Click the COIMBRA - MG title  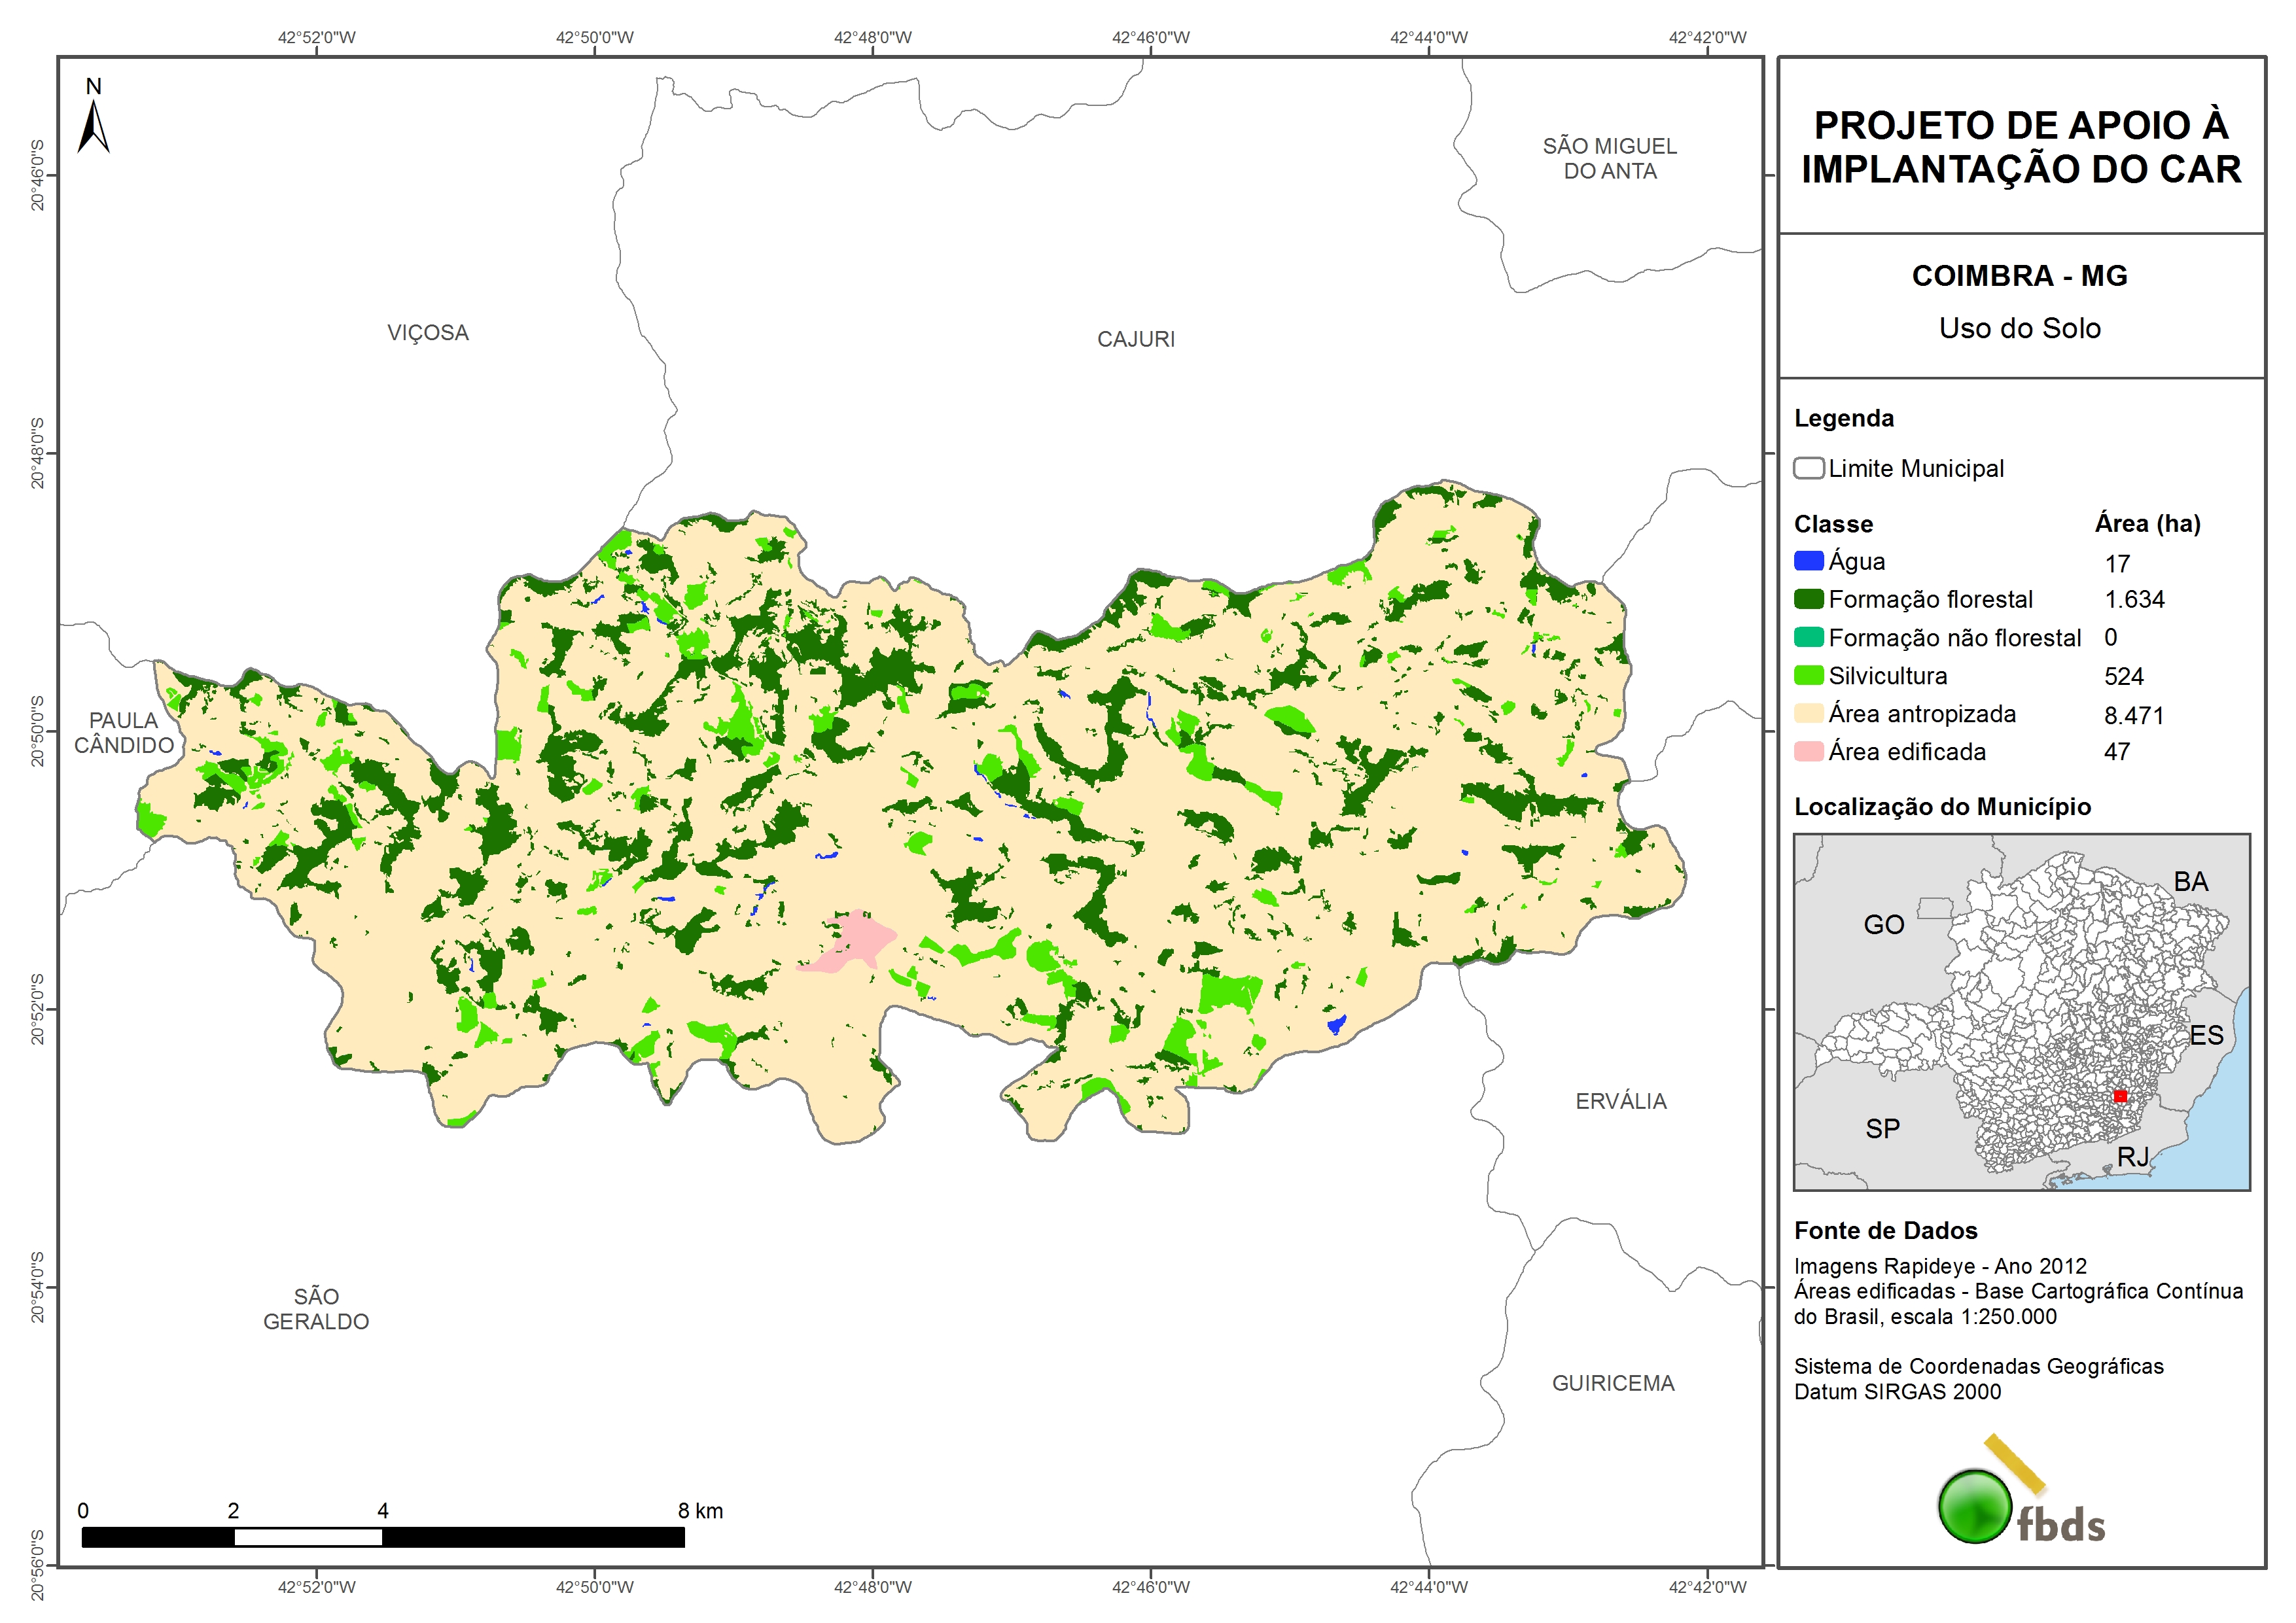tap(2019, 276)
